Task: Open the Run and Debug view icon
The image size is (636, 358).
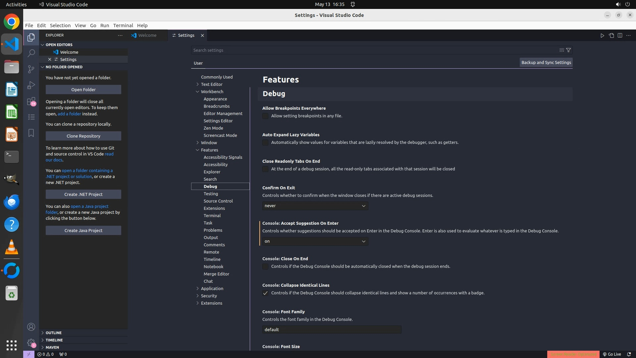Action: [31, 85]
